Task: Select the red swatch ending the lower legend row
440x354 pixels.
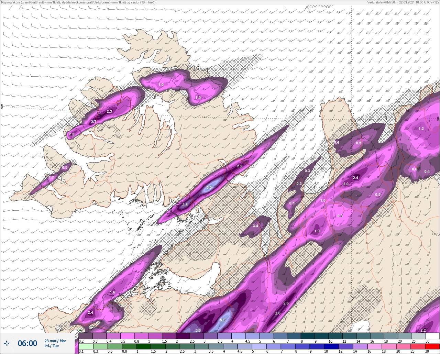Action: 432,346
